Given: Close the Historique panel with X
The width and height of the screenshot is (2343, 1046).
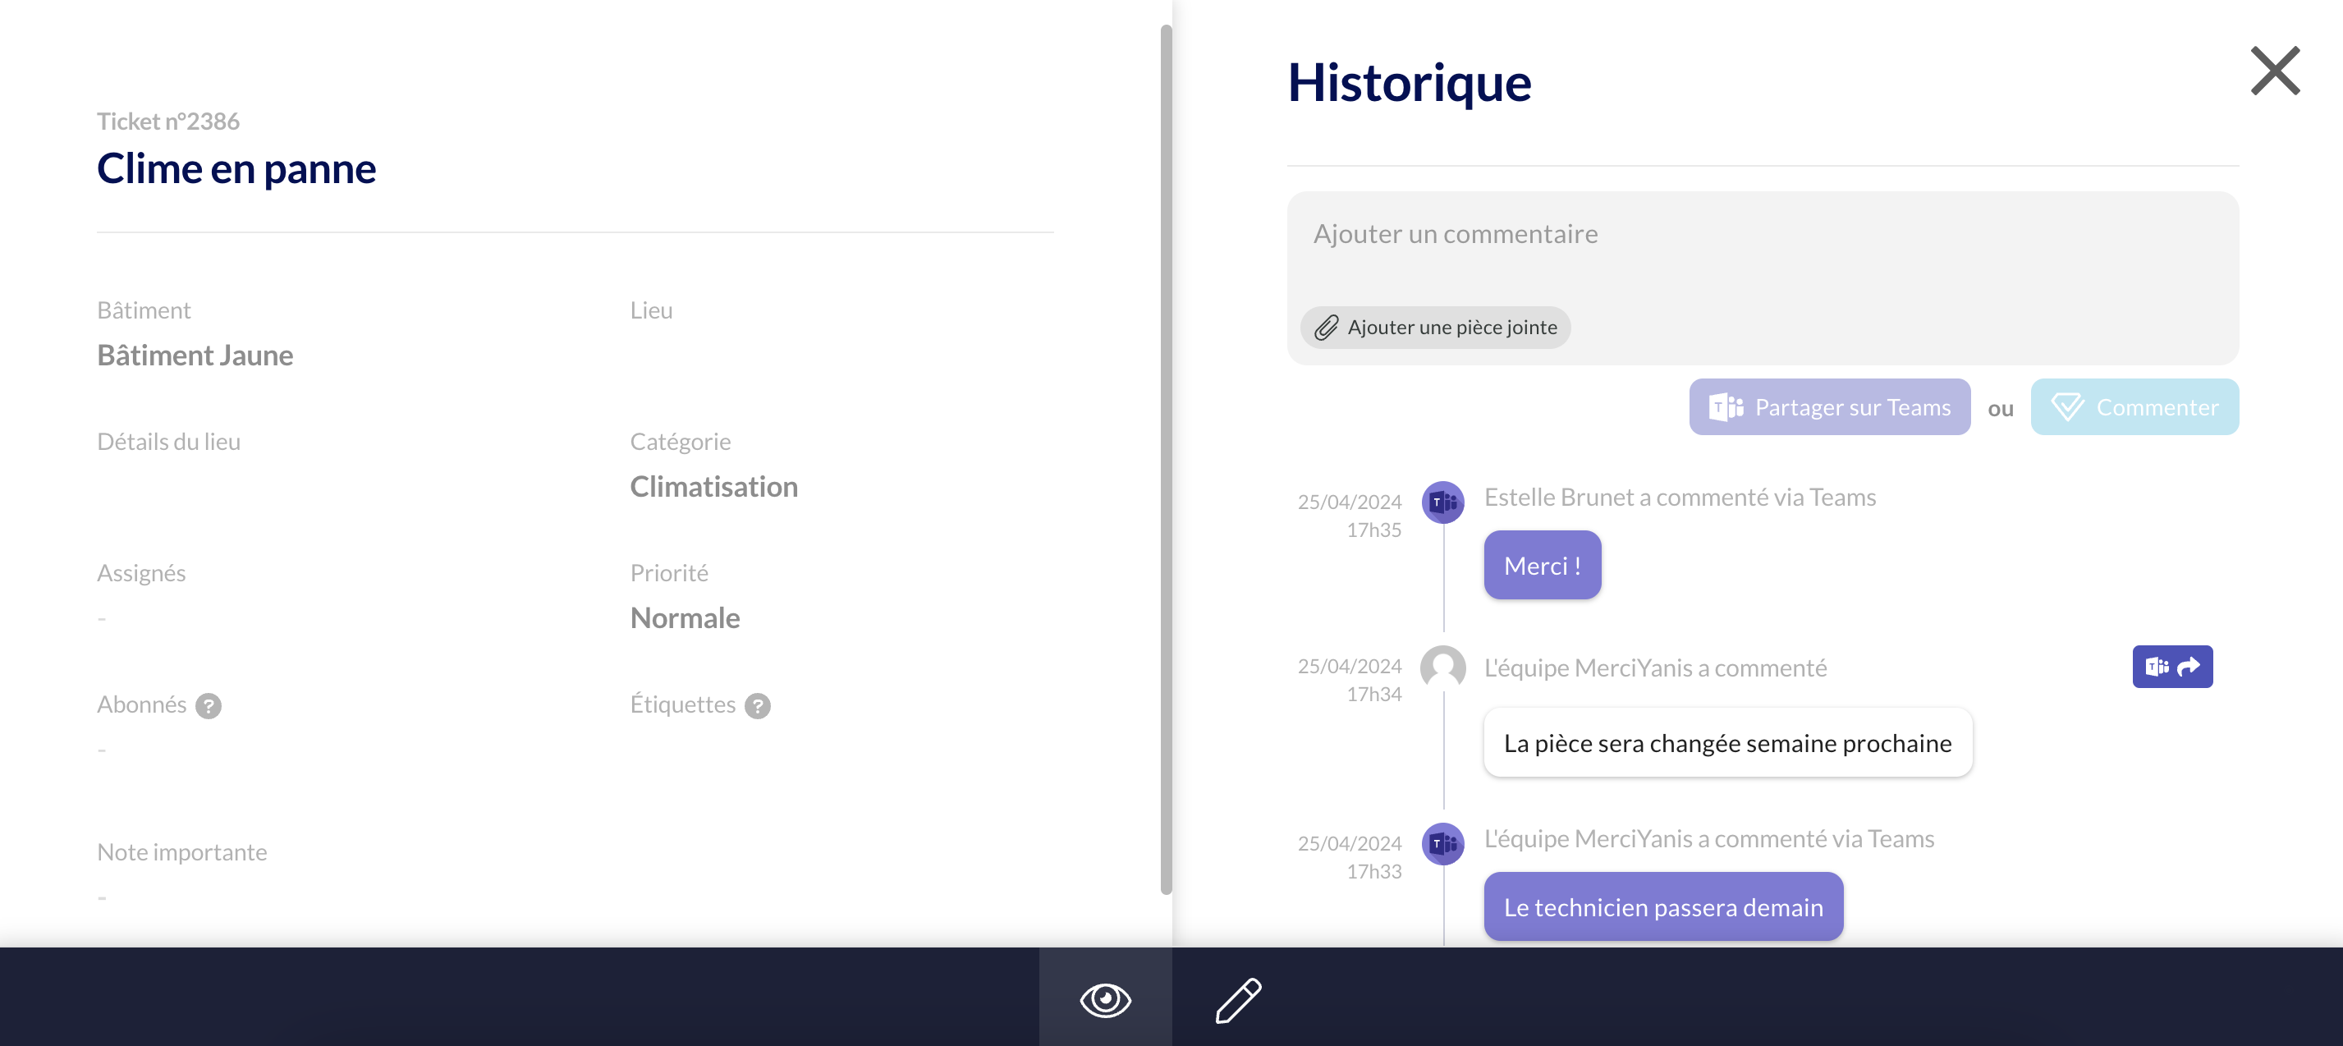Looking at the screenshot, I should click(2274, 71).
